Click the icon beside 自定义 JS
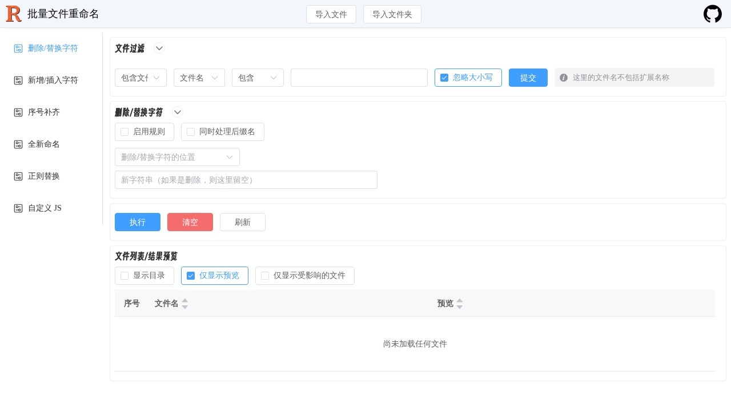 18,208
